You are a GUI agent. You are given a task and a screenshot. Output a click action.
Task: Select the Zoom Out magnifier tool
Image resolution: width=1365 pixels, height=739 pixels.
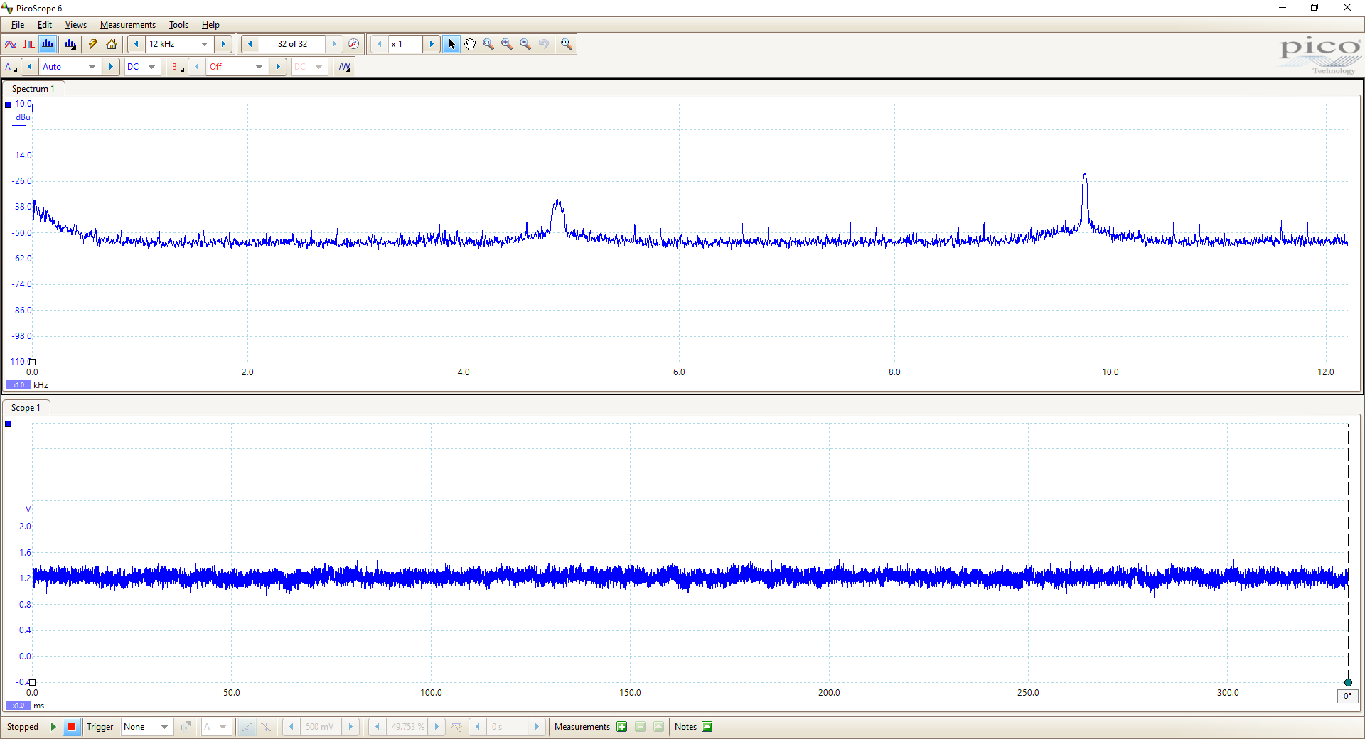coord(525,44)
